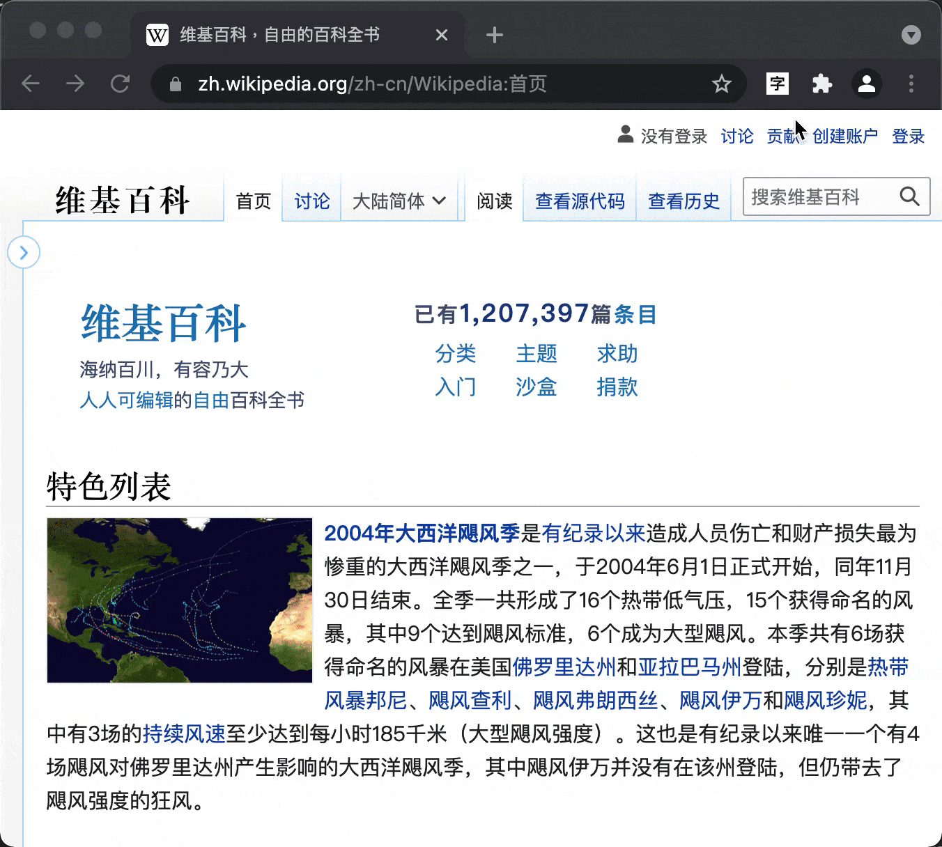This screenshot has height=847, width=942.
Task: Click the address bar URL
Action: [x=372, y=84]
